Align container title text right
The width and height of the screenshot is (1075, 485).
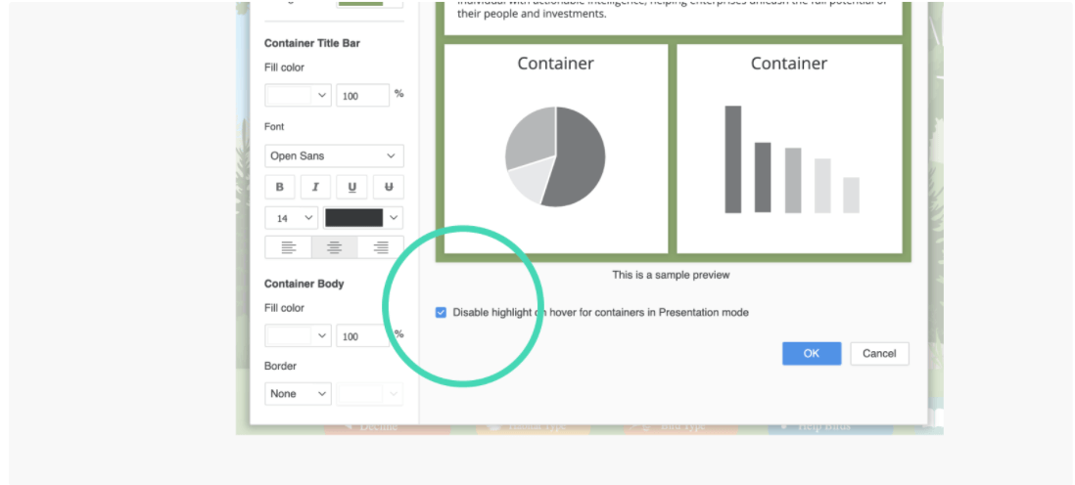coord(380,247)
